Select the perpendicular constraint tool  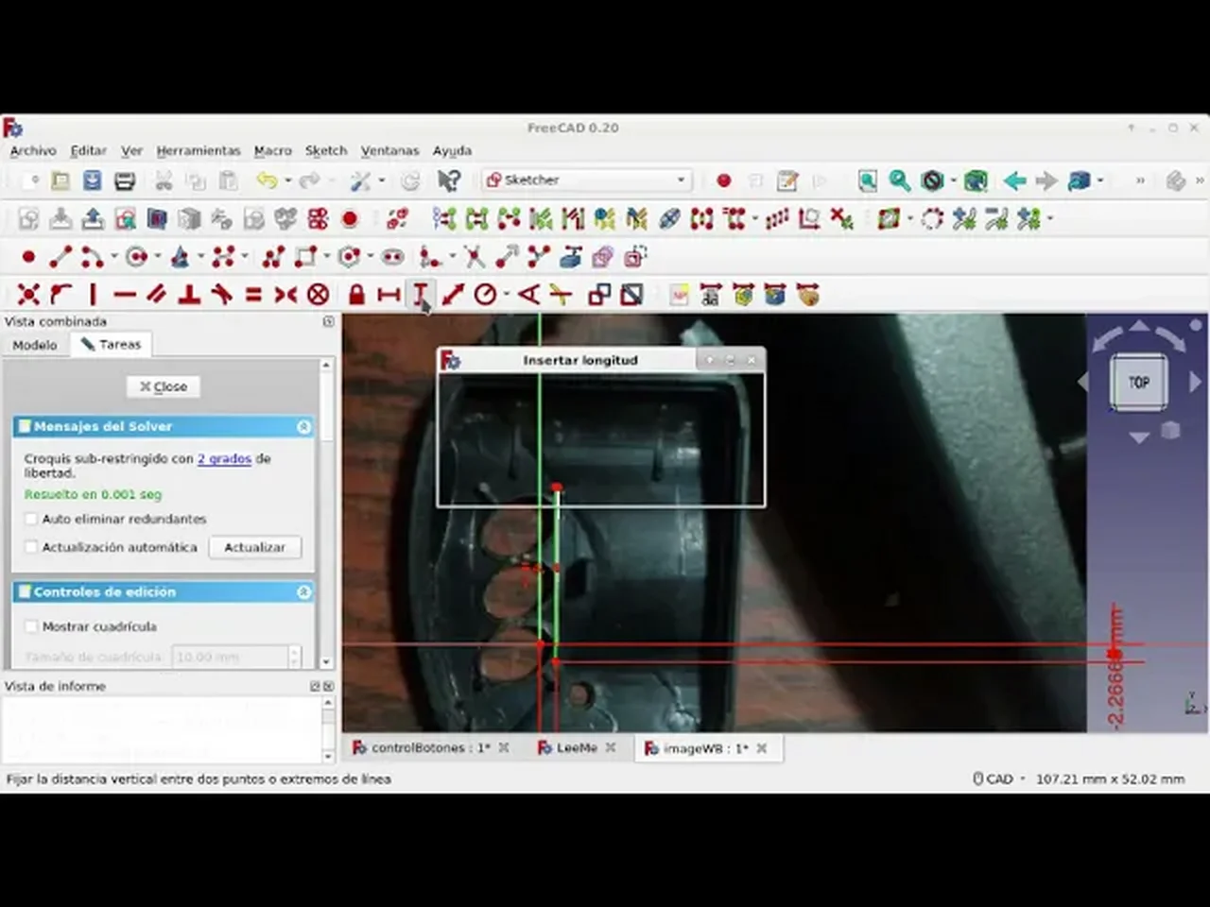coord(189,295)
